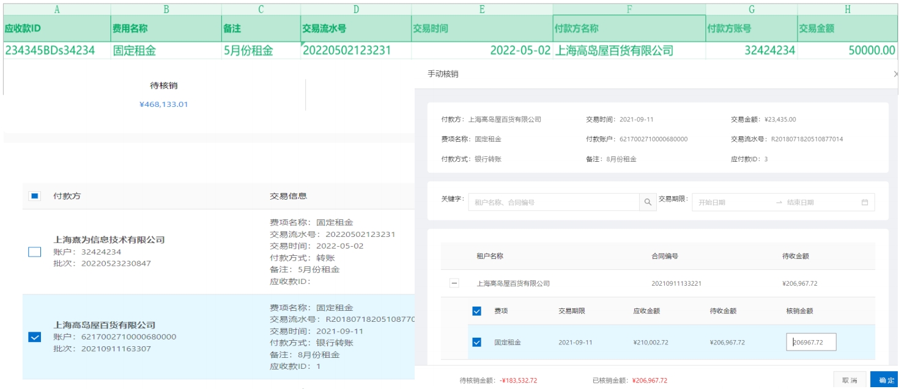
Task: Click the spreadsheet cell 50000.00
Action: (847, 51)
